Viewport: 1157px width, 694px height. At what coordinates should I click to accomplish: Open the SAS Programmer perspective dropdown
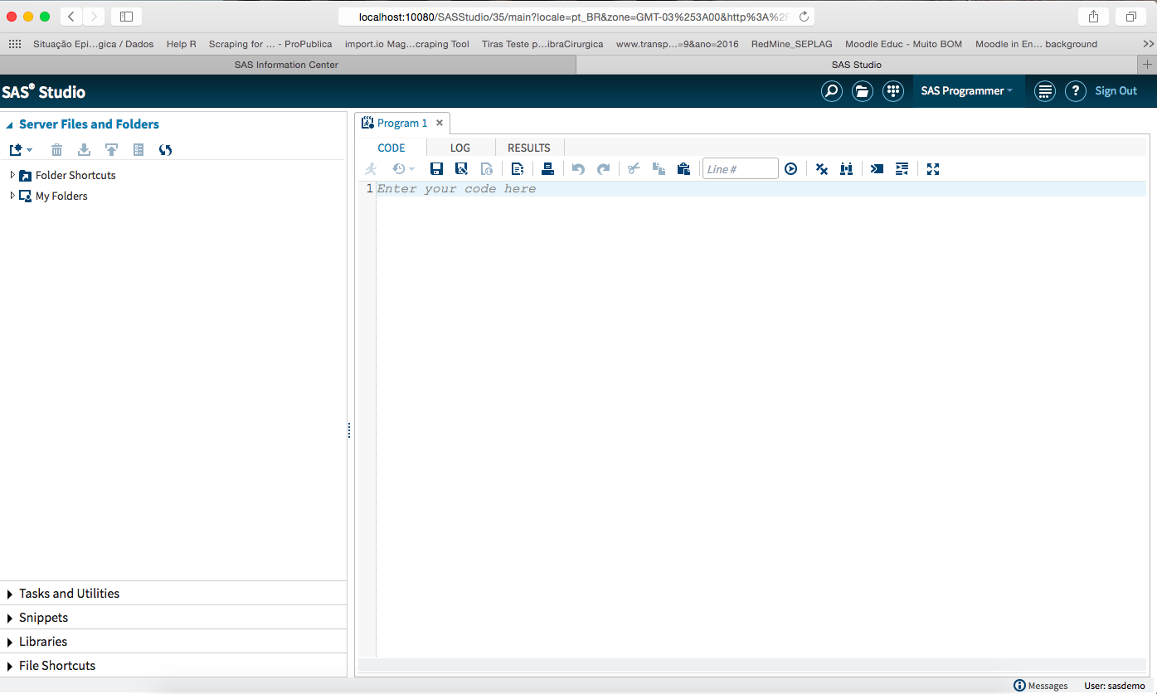coord(967,91)
